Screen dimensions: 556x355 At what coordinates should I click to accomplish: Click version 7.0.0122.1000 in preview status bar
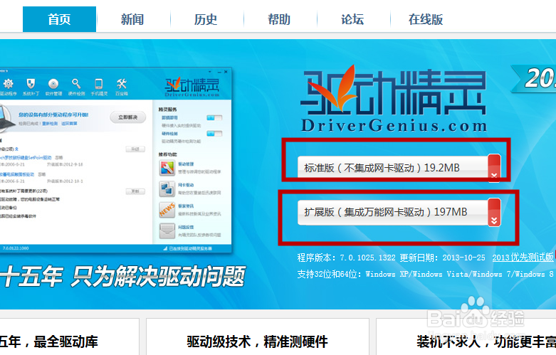16,248
